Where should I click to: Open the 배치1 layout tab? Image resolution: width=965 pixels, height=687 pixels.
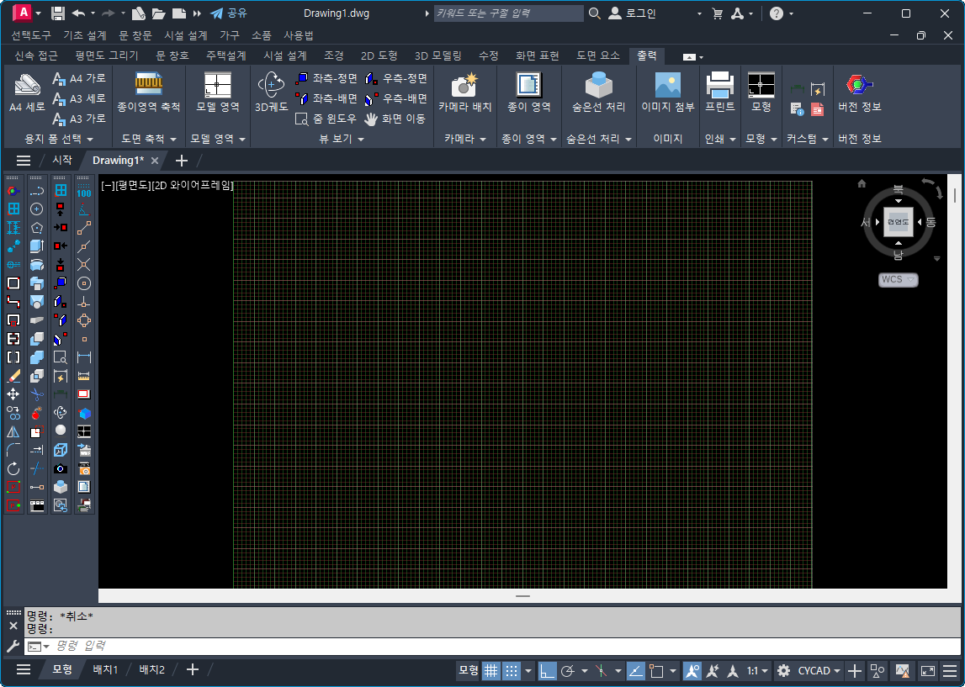pos(105,669)
